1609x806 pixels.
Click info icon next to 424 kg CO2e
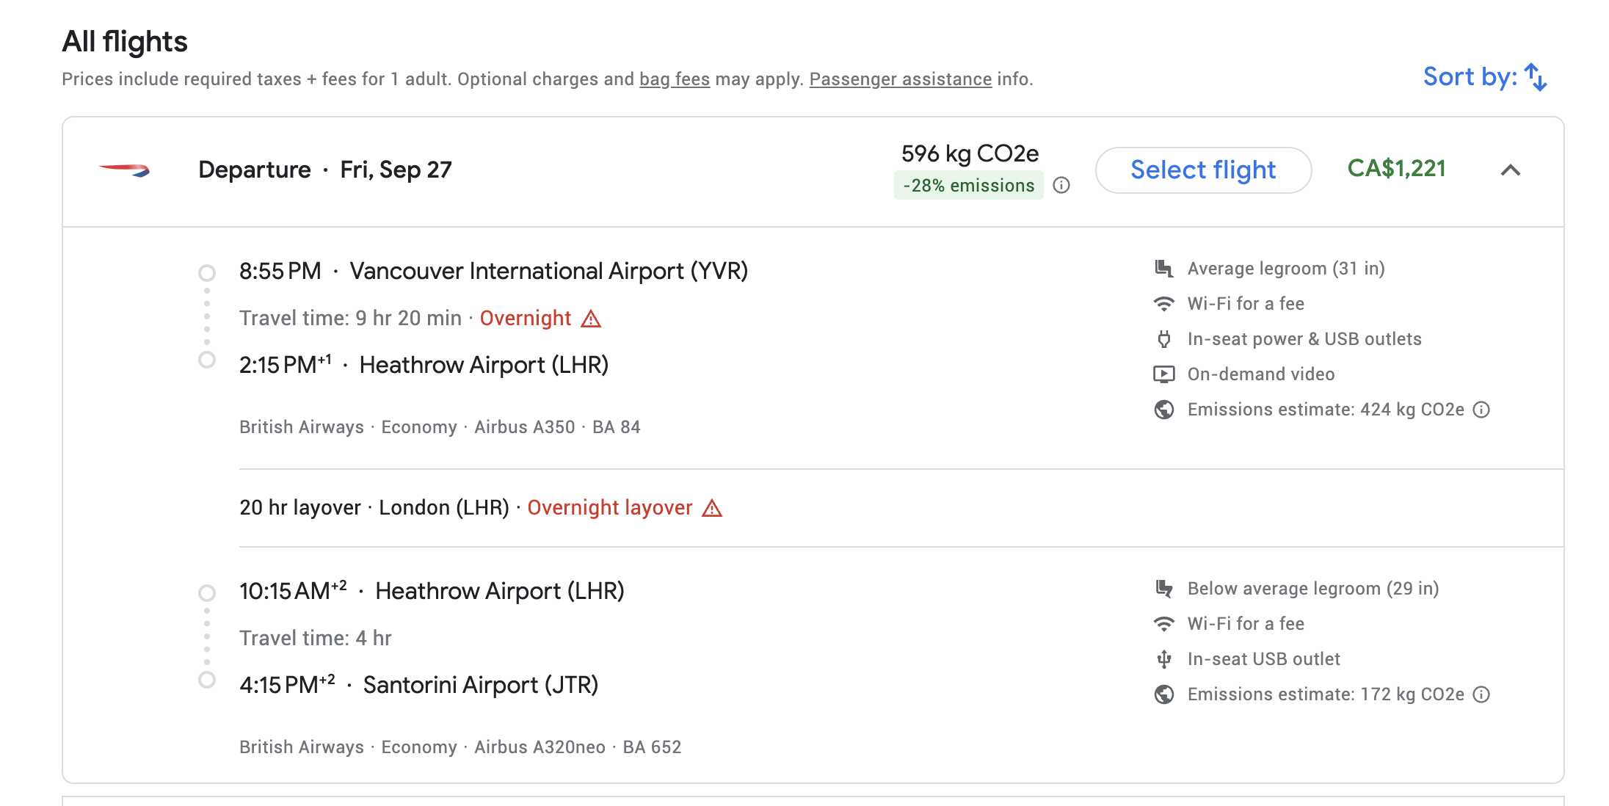[x=1482, y=410]
